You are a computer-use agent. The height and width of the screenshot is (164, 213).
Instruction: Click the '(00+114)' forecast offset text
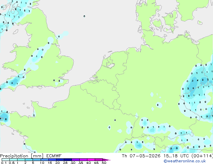coord(202,156)
